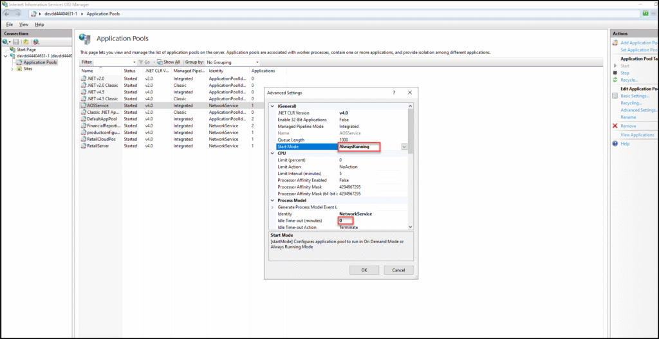This screenshot has width=659, height=339.
Task: Click the Set Application Pool Defaults link
Action: (x=639, y=50)
